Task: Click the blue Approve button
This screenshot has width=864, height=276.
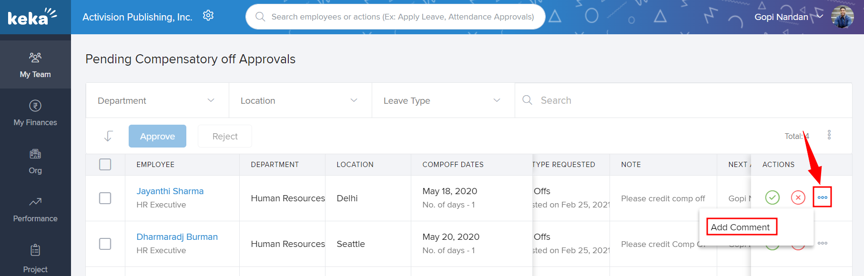Action: coord(157,137)
